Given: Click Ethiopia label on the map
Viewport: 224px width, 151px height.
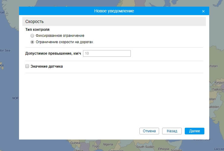Looking at the screenshot, I should (x=163, y=149).
